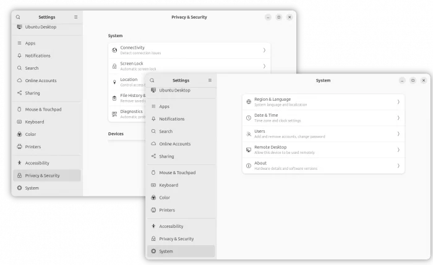Click the globe icon beside Region & Language

coord(249,102)
